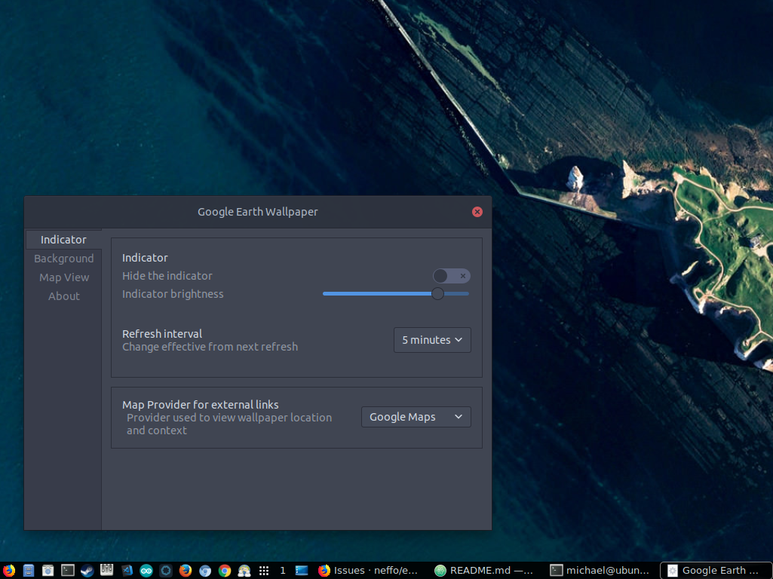Open the two-people chat application icon

tap(244, 571)
